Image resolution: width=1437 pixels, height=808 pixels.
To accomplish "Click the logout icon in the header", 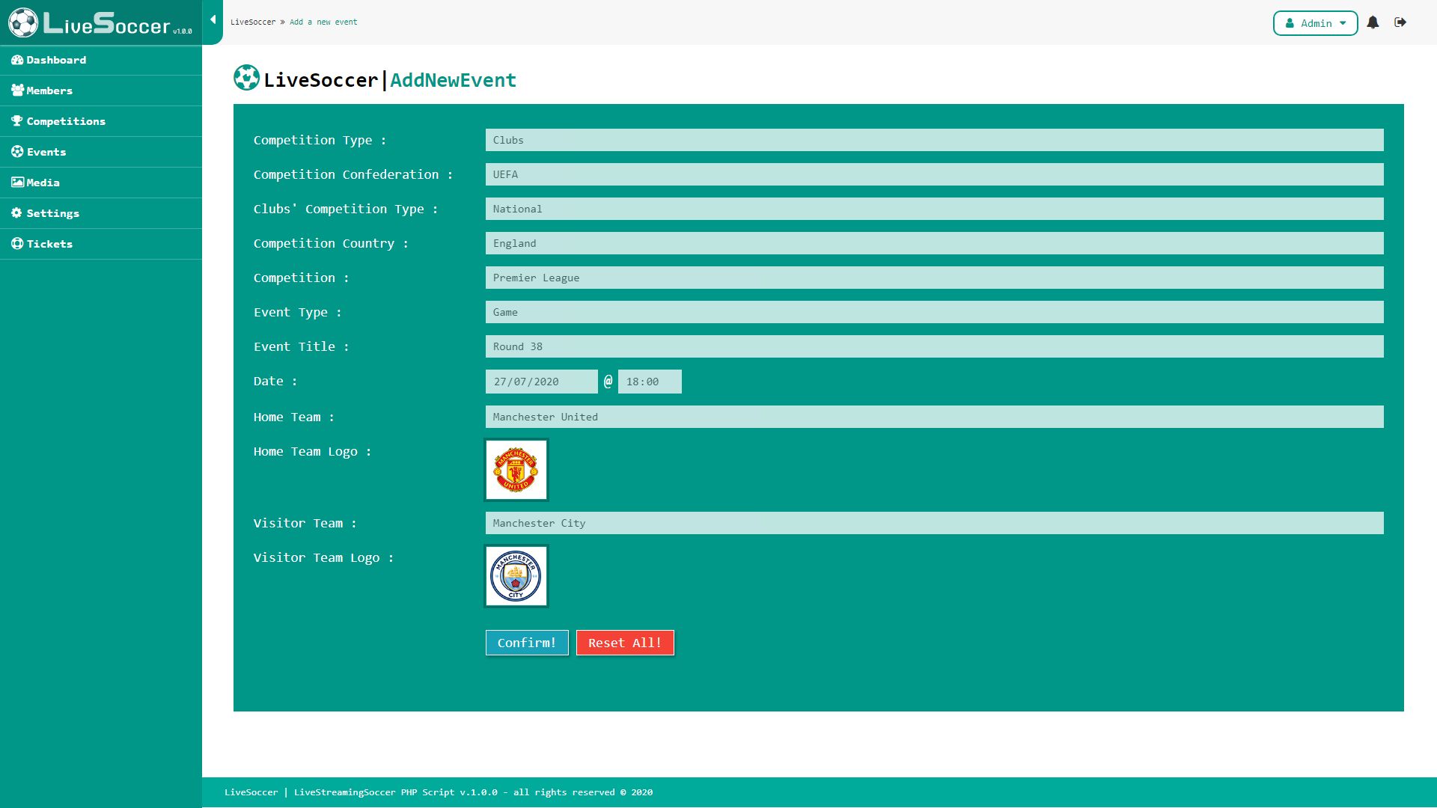I will click(x=1400, y=22).
